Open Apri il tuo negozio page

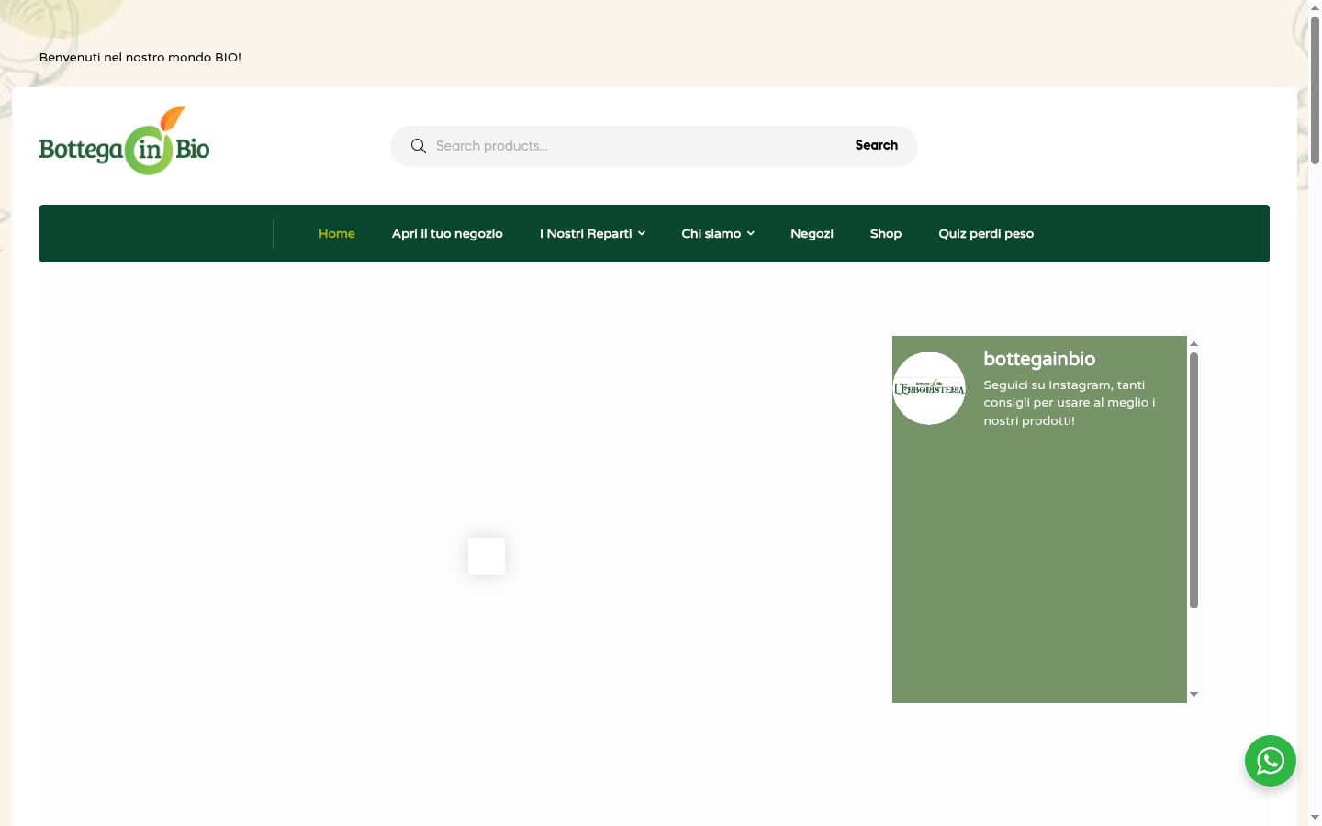click(x=447, y=234)
